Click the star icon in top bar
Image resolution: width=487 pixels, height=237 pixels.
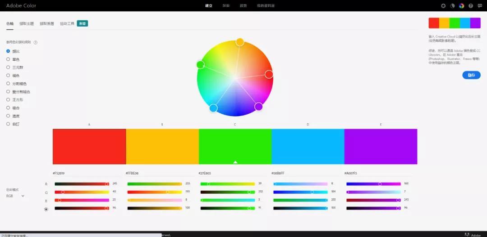(443, 6)
